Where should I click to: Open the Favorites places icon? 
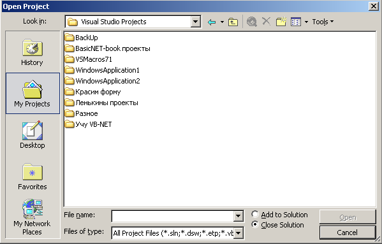[x=33, y=176]
